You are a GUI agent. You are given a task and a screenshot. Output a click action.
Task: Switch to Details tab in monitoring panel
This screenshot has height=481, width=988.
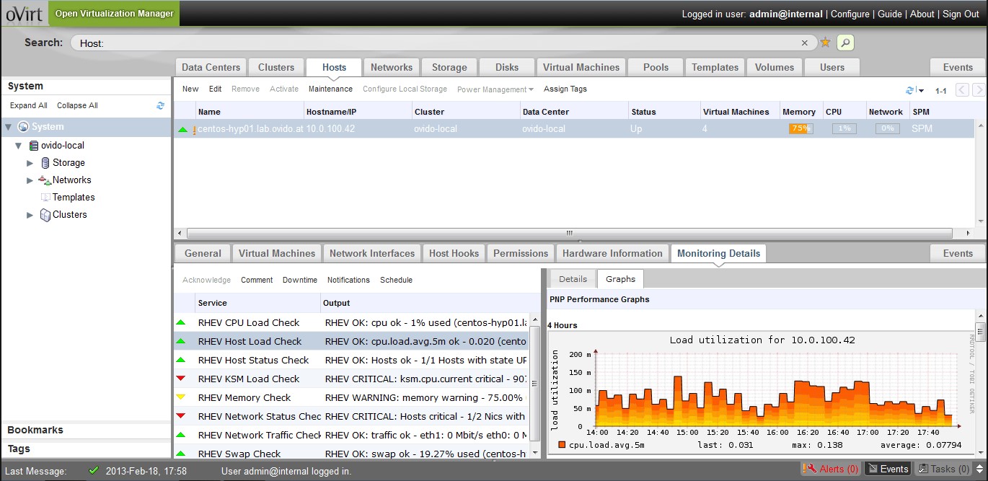point(573,279)
